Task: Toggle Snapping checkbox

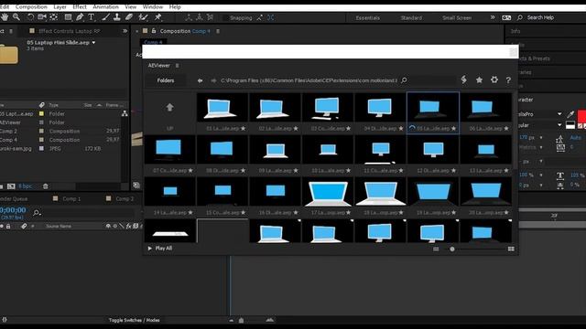Action: (x=225, y=17)
